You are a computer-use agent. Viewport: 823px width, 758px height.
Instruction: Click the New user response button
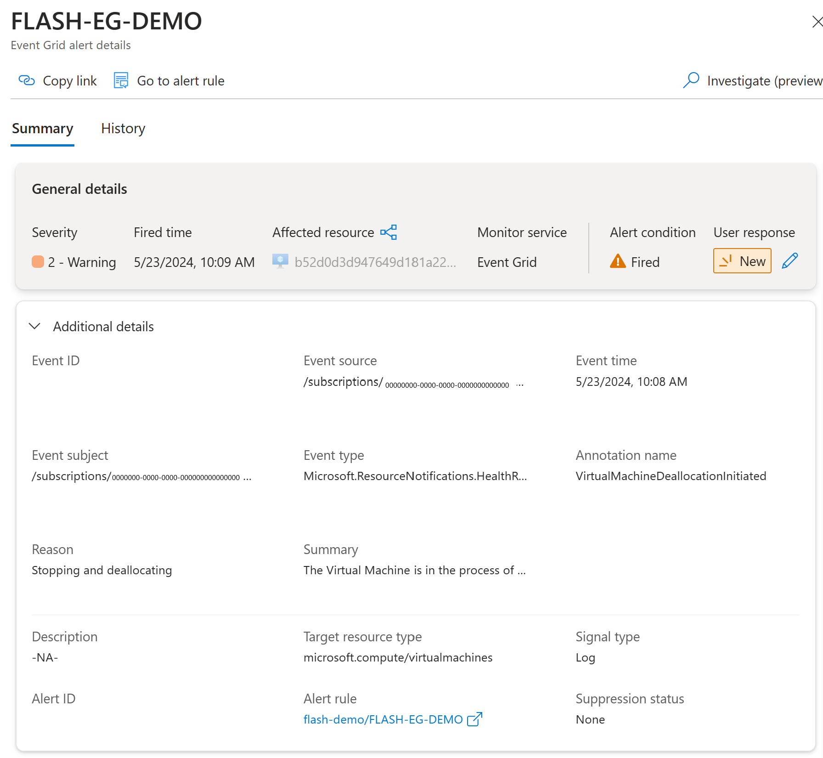(x=742, y=260)
